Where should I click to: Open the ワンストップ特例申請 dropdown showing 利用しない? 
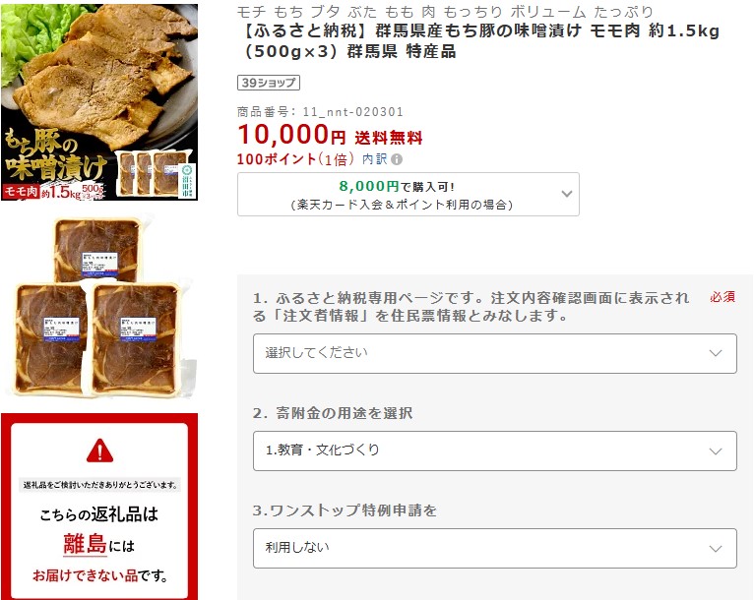coord(495,548)
